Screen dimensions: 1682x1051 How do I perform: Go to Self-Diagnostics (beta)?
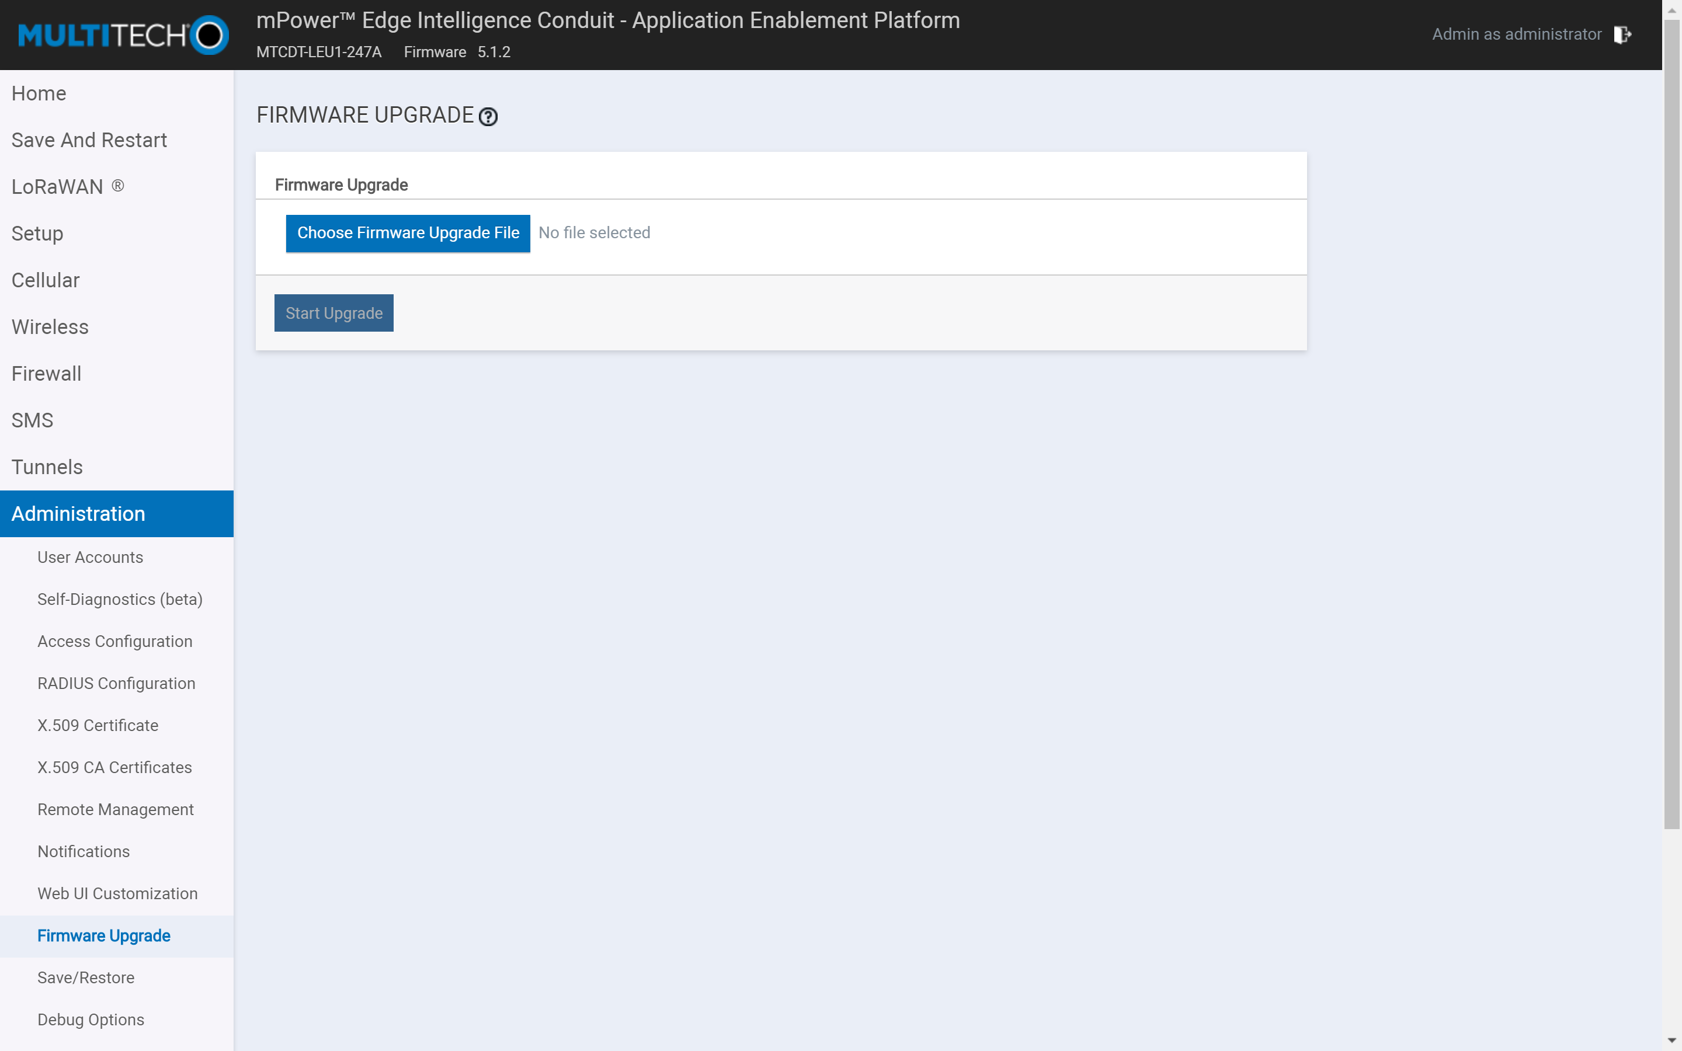(120, 598)
